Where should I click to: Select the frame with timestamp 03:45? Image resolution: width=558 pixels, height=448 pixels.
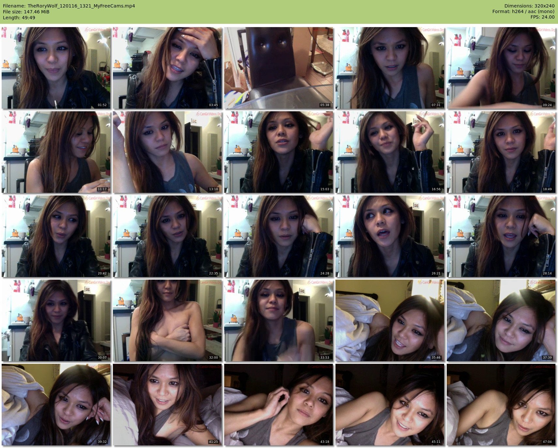(167, 68)
